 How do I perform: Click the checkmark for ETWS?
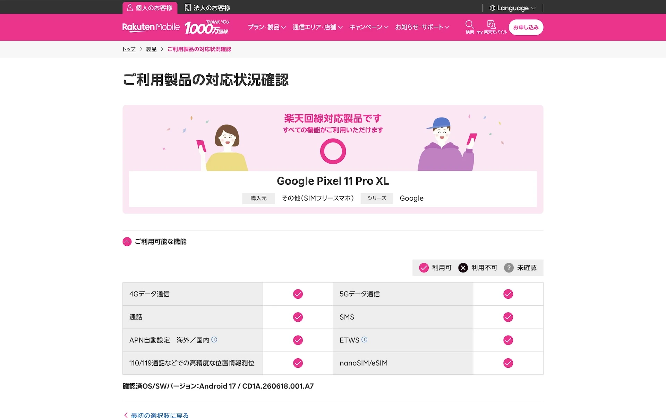508,340
